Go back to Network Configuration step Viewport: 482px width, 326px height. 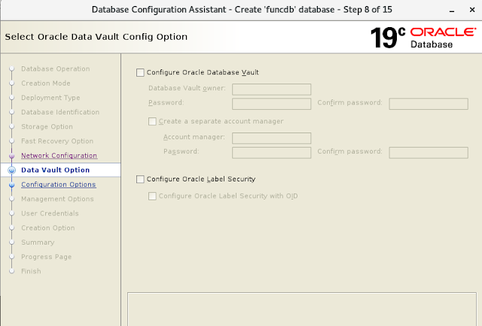[x=59, y=156]
